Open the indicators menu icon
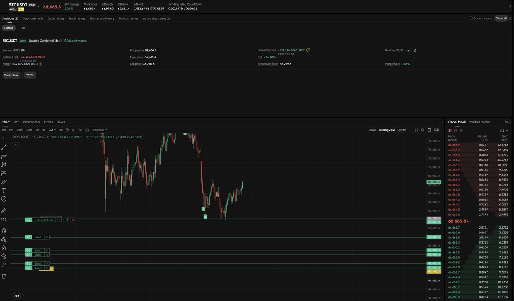This screenshot has height=301, width=514. (74, 130)
